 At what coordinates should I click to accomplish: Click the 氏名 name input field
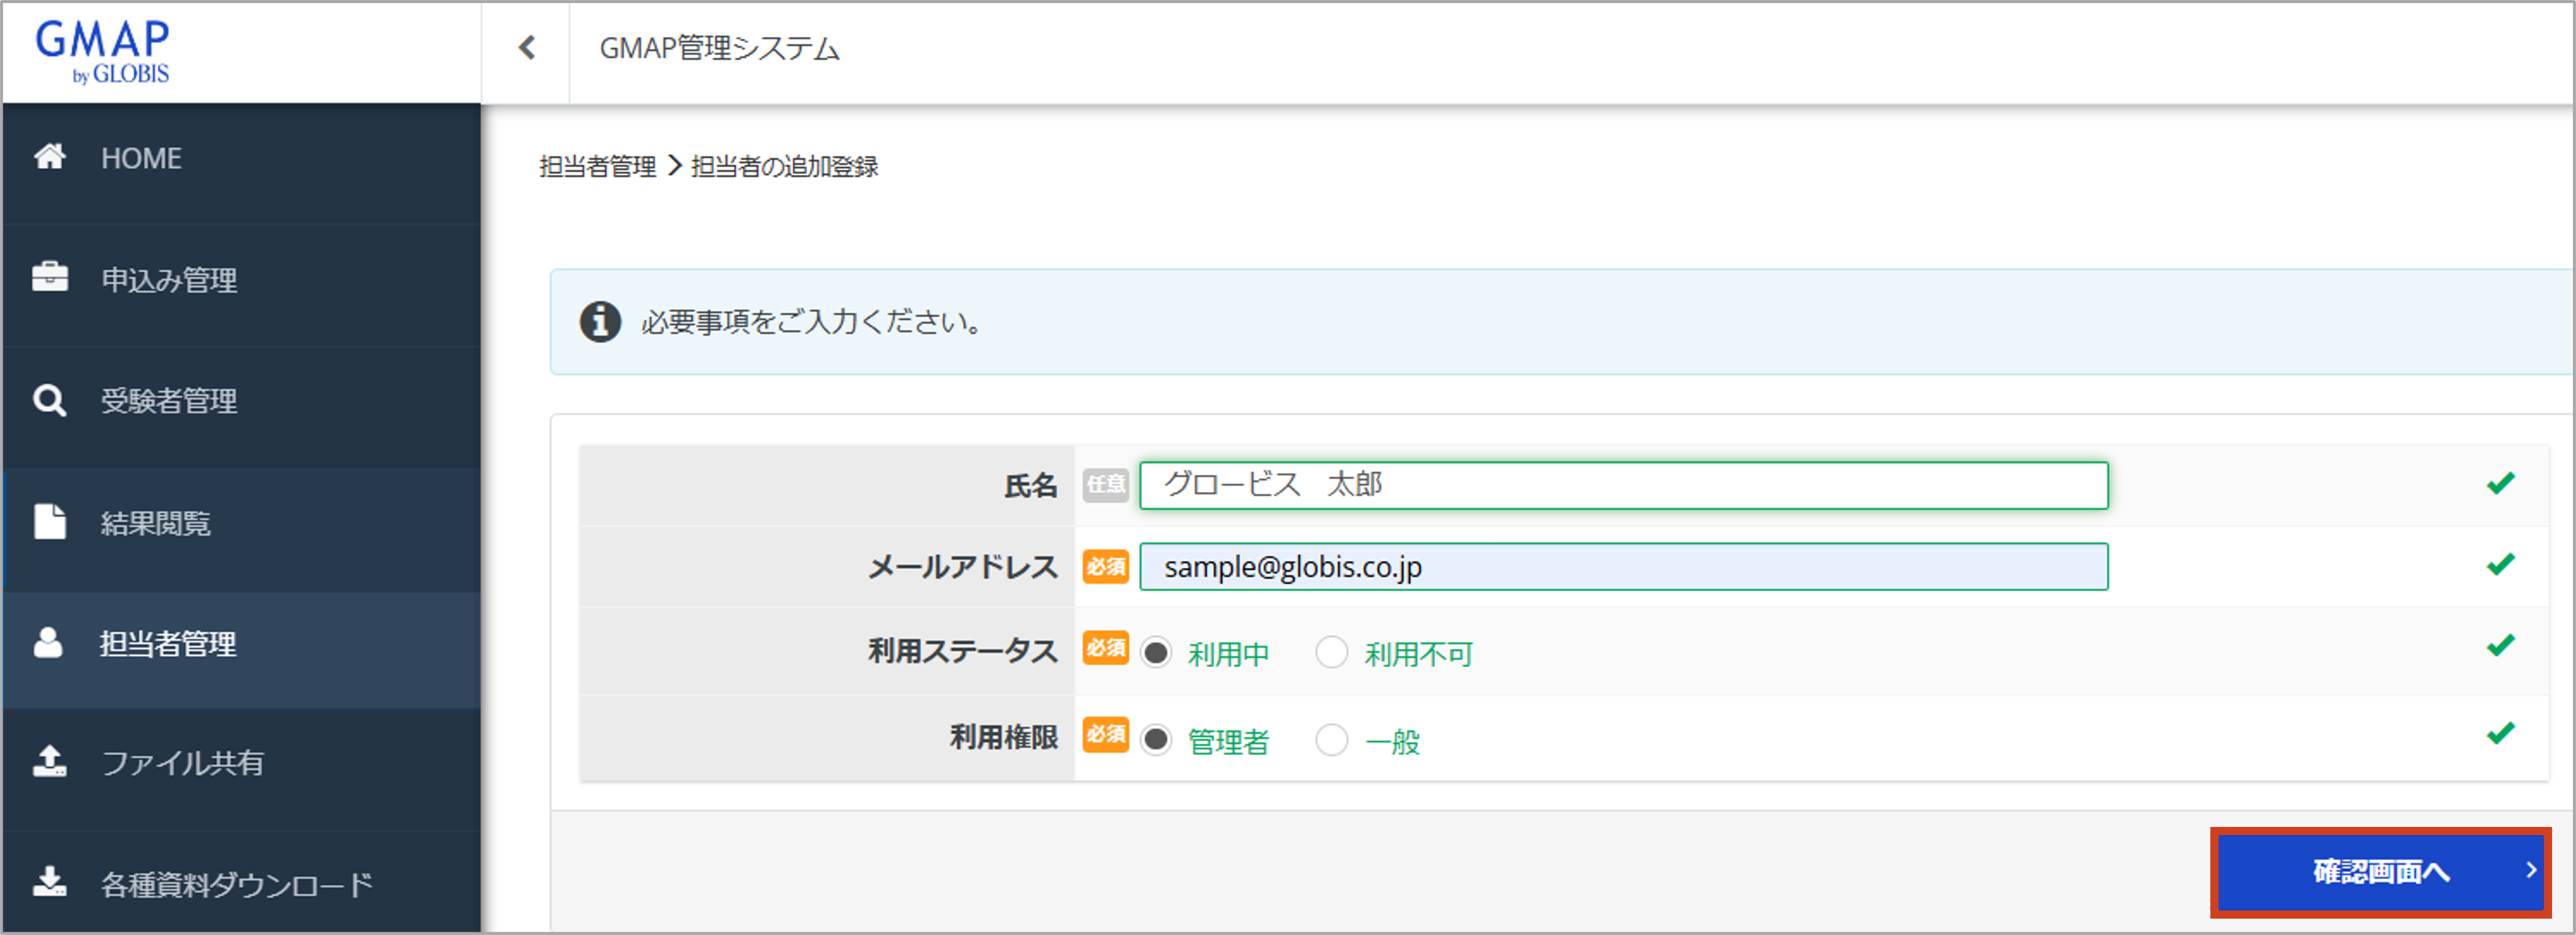coord(1623,485)
